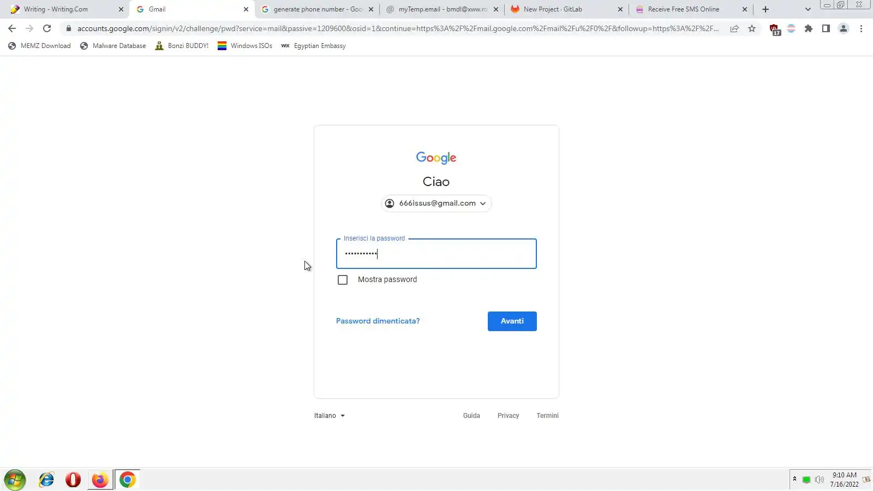
Task: Close the Writing.Com tab
Action: [x=121, y=9]
